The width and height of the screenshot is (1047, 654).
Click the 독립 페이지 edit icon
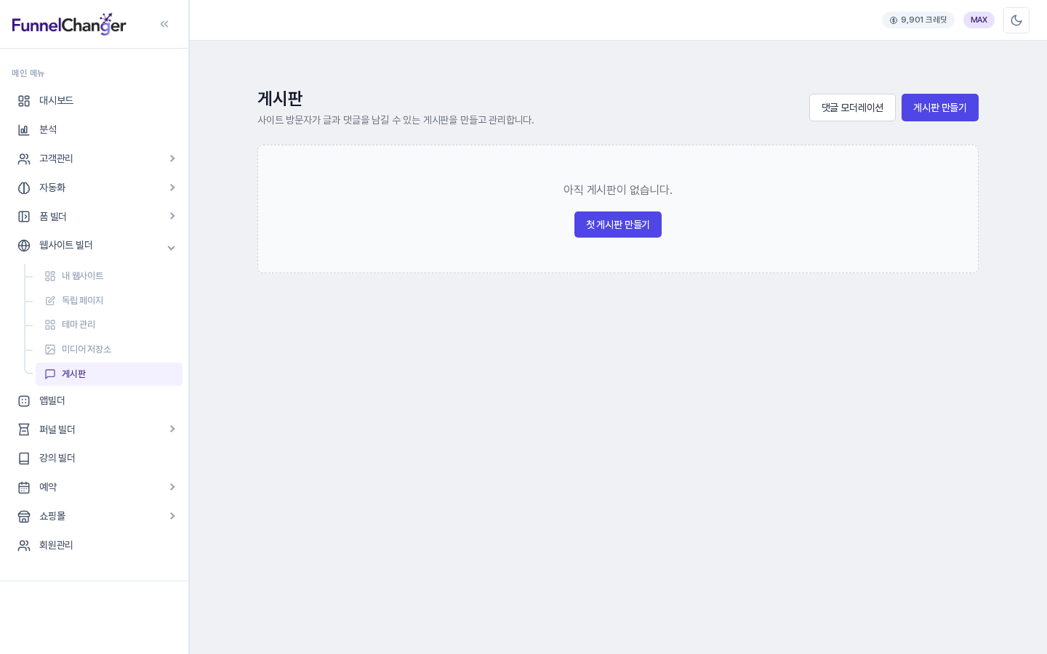point(50,301)
